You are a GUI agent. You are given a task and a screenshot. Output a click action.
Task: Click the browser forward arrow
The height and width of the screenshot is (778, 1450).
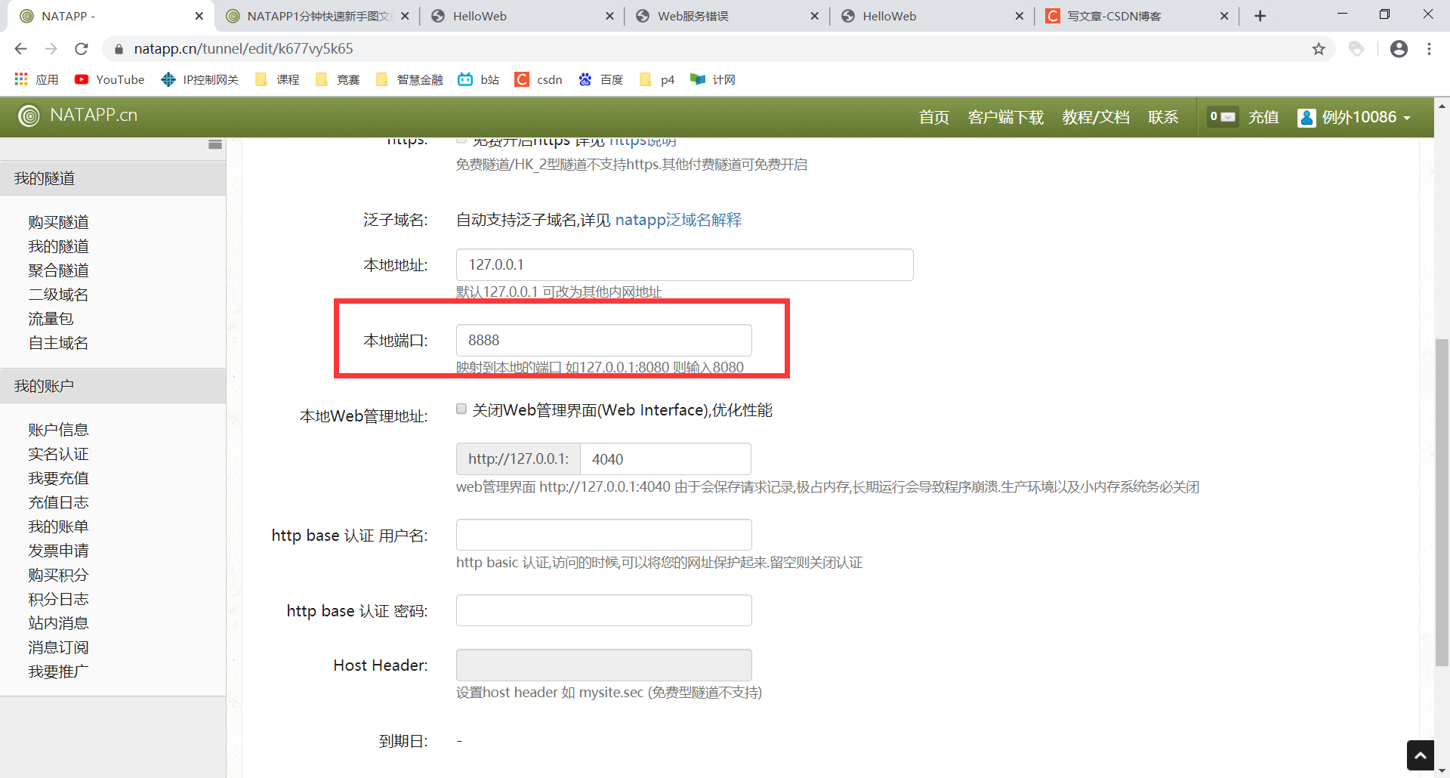(51, 49)
